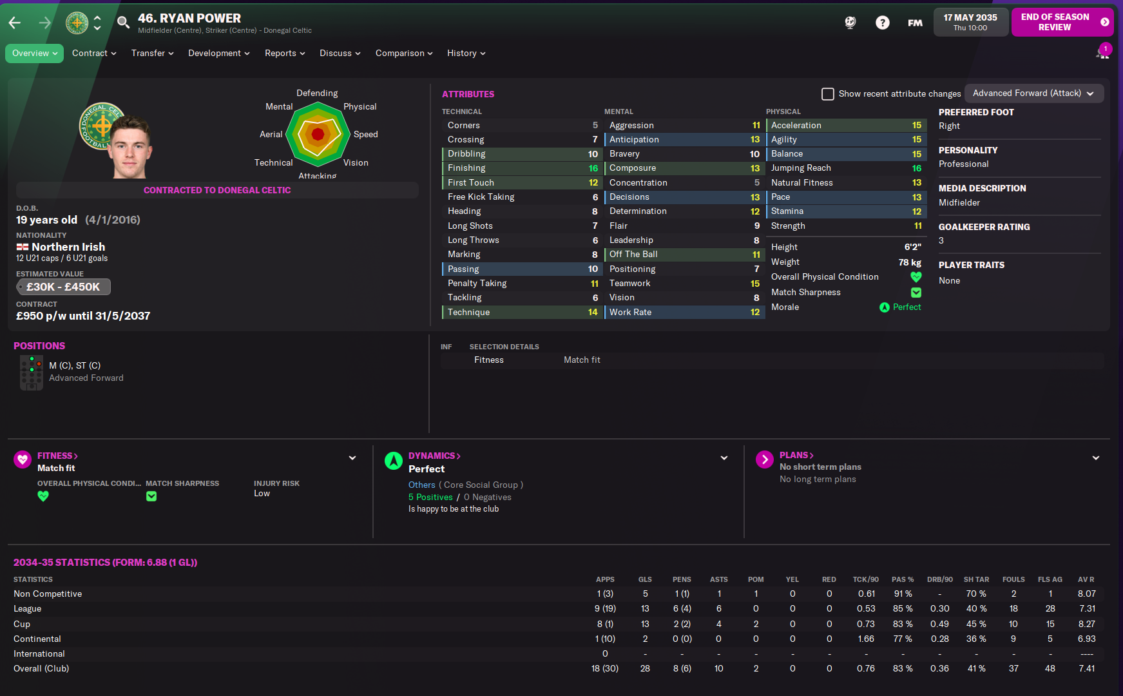Open the Transfer dropdown menu
Screen dimensions: 1123x696
coord(153,53)
